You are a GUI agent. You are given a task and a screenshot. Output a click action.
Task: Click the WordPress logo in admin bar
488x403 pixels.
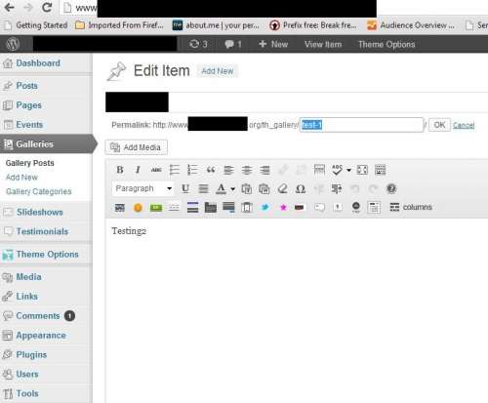point(13,44)
